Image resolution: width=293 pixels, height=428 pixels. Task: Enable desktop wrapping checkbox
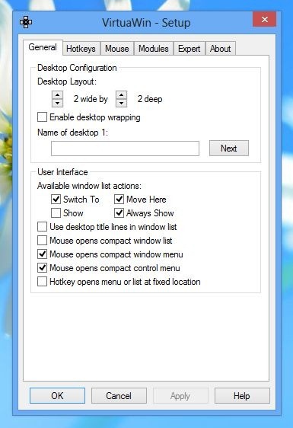(43, 117)
